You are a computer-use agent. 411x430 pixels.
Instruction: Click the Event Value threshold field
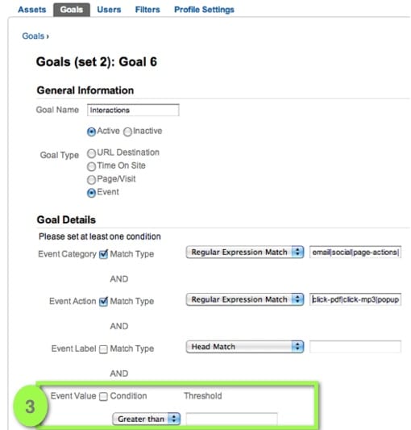pos(232,419)
